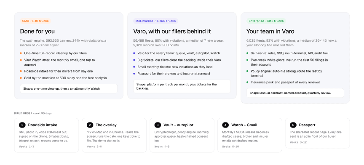The image size is (364, 165).
Task: Click the one-time cleanup Shape box
Action: pos(69,89)
